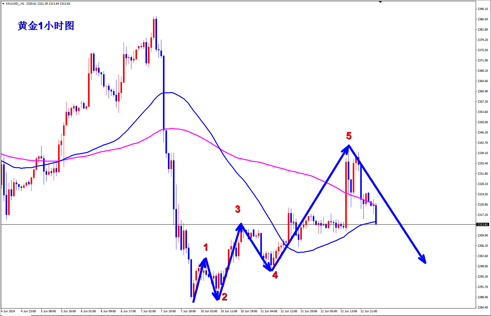Click the XAUUSD_,H1 symbol label
Viewport: 491px width, 316px height.
15,4
